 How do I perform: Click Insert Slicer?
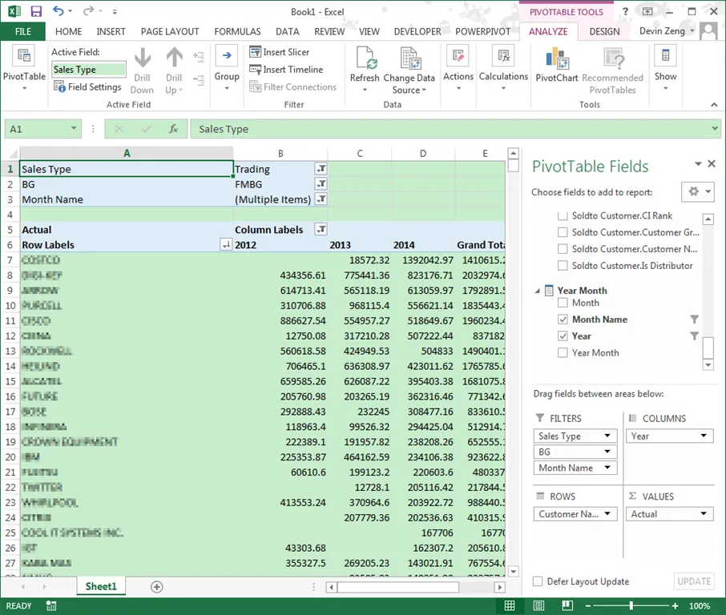[279, 52]
